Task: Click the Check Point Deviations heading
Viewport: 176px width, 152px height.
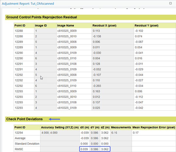Action: 24,119
